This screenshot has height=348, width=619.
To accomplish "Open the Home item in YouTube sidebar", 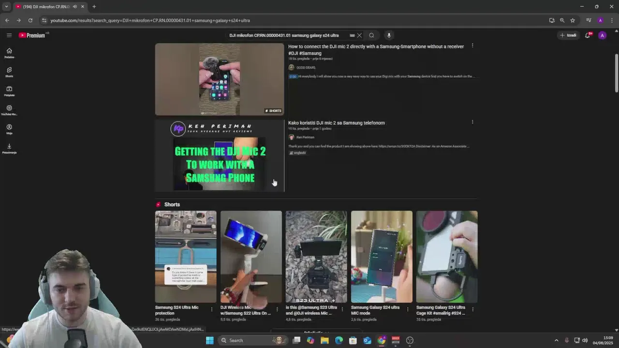I will coord(9,53).
